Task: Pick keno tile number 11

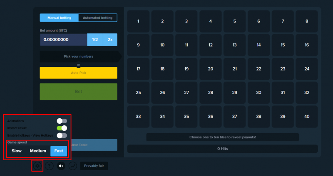Action: [x=186, y=45]
